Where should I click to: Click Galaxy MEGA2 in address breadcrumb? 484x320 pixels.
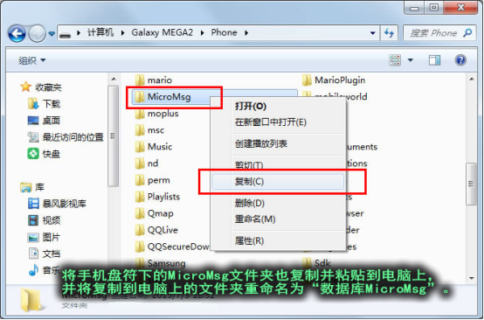click(x=162, y=32)
